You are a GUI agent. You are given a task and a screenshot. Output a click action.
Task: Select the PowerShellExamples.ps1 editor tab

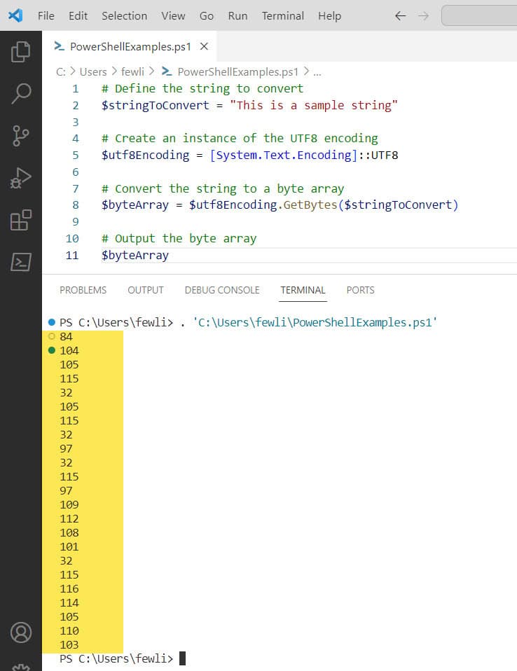(130, 46)
